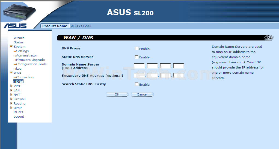Enable the Static DNS Server checkbox
Screen dimensions: 279x149
(136, 57)
